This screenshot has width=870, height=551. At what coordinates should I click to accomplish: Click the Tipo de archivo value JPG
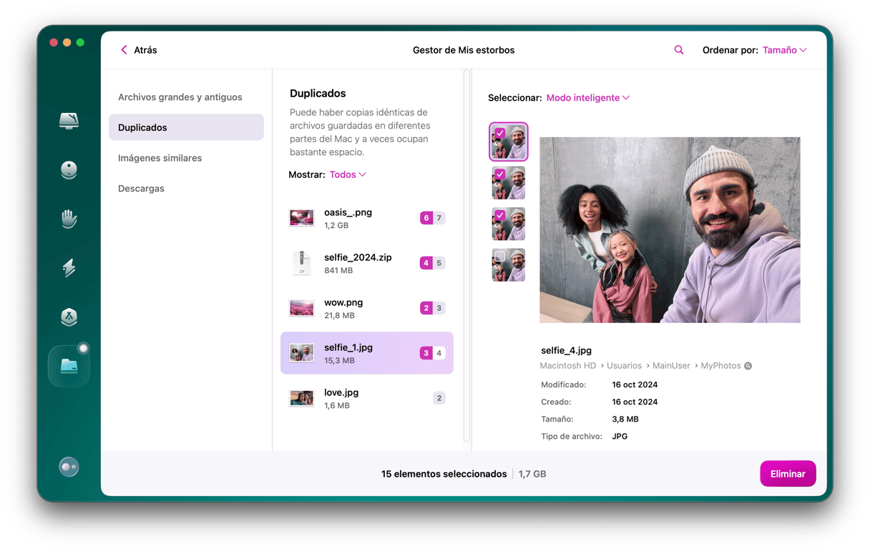[620, 436]
